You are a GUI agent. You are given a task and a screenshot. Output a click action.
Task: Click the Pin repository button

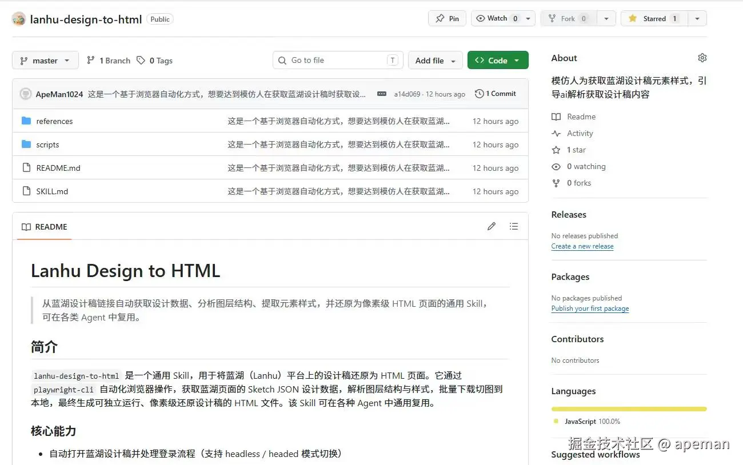[447, 18]
